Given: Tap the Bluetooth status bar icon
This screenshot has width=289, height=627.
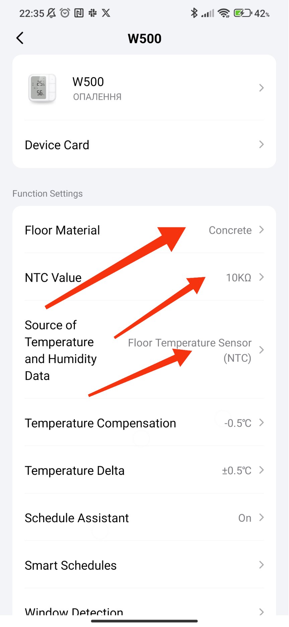Looking at the screenshot, I should [x=194, y=13].
